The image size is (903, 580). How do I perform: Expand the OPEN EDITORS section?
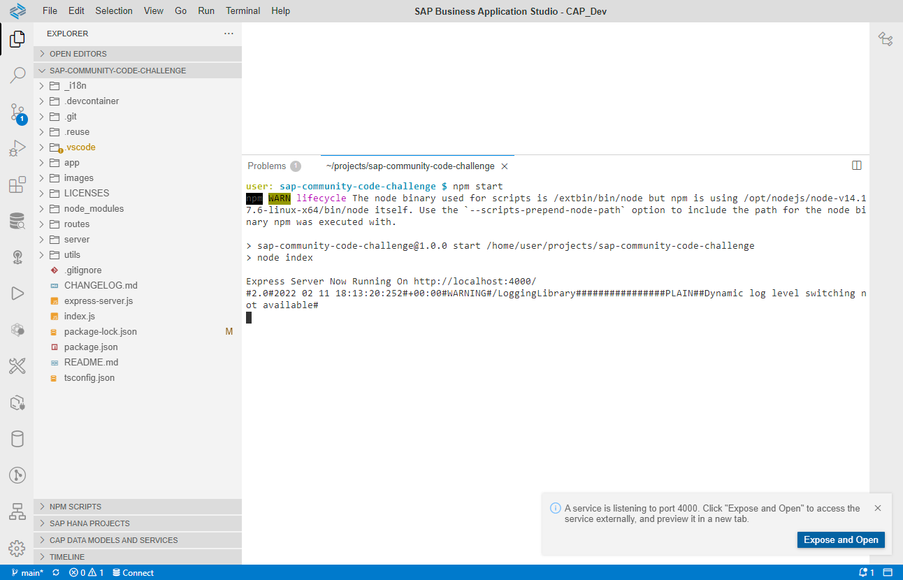tap(138, 54)
